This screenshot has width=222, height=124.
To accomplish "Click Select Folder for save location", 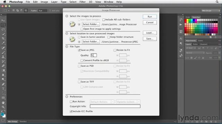I will coord(91,42).
